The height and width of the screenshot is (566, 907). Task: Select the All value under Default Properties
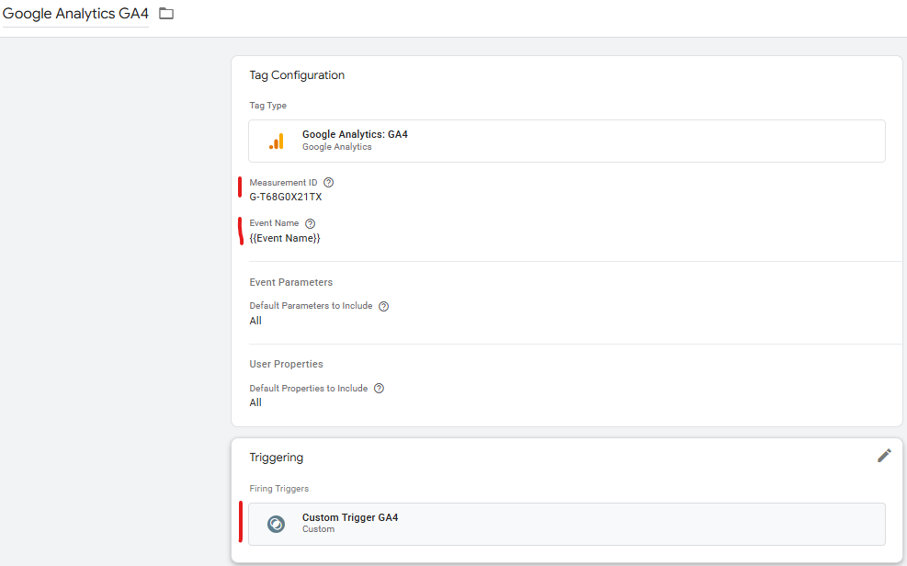(x=255, y=403)
